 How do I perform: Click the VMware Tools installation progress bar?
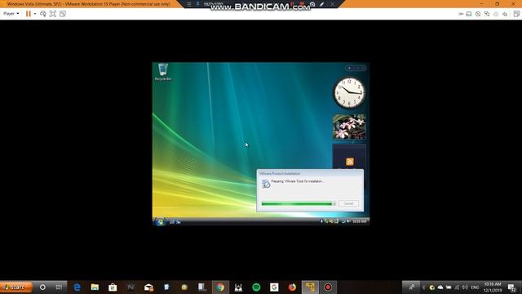pos(299,203)
